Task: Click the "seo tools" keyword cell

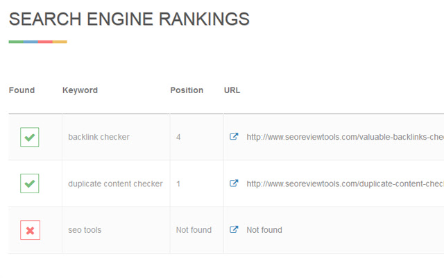Action: (x=85, y=230)
